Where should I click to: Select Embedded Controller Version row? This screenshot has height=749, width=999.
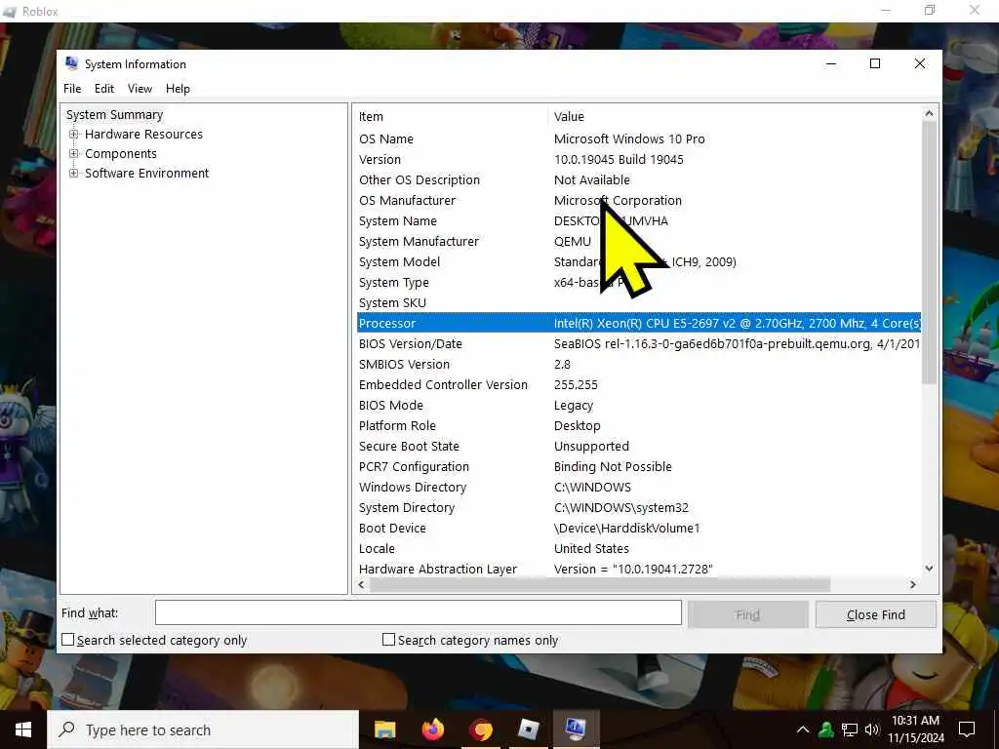639,384
